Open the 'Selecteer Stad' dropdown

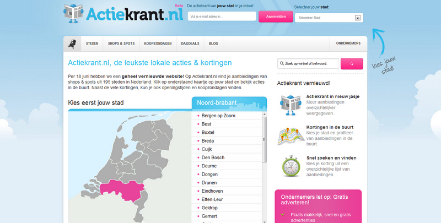coord(329,18)
